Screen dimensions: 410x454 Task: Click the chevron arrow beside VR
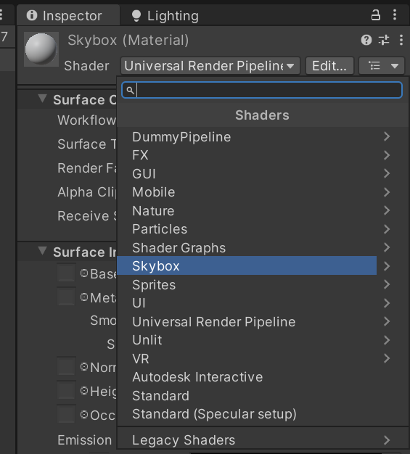tap(387, 359)
